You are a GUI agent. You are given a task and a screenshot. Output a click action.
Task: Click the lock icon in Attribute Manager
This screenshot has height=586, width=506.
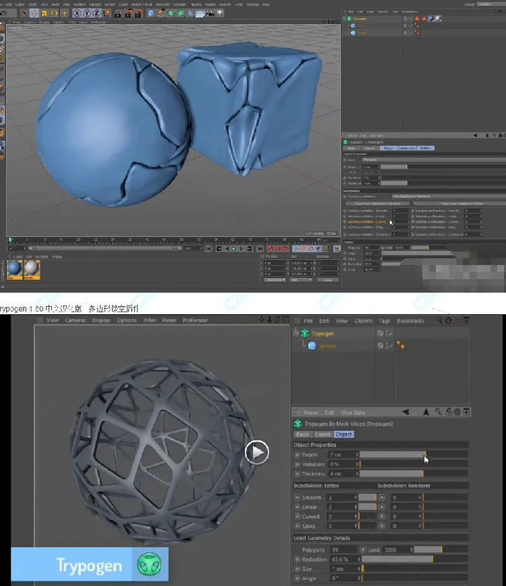point(448,412)
